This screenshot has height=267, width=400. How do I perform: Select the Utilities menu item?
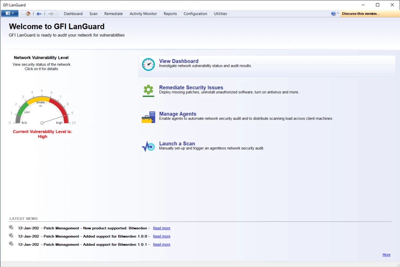point(220,13)
